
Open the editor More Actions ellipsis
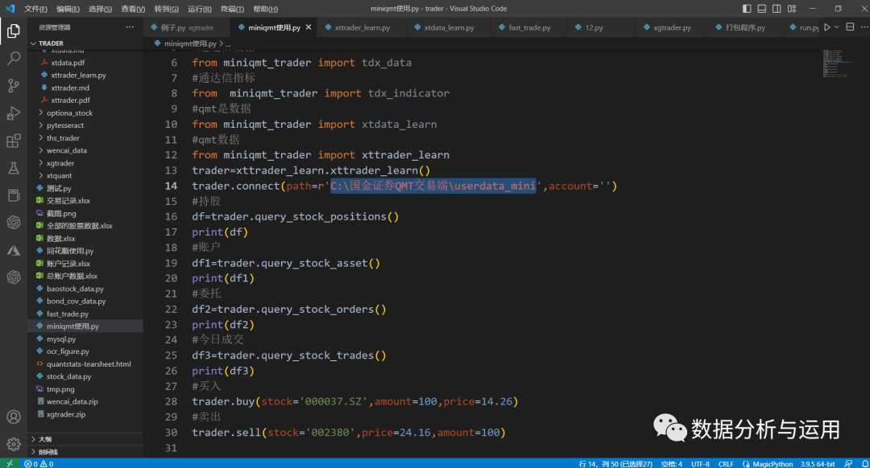pos(864,27)
